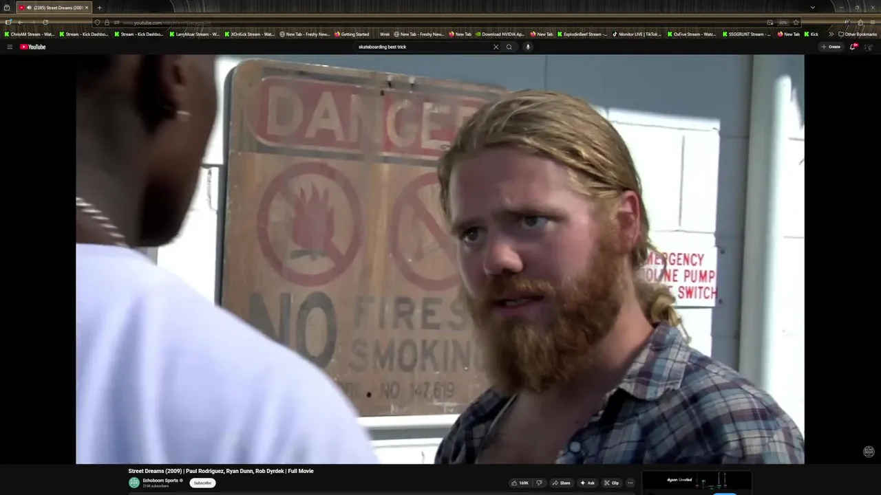Open the Firefox View icon
Image resolution: width=881 pixels, height=495 pixels.
click(x=7, y=8)
